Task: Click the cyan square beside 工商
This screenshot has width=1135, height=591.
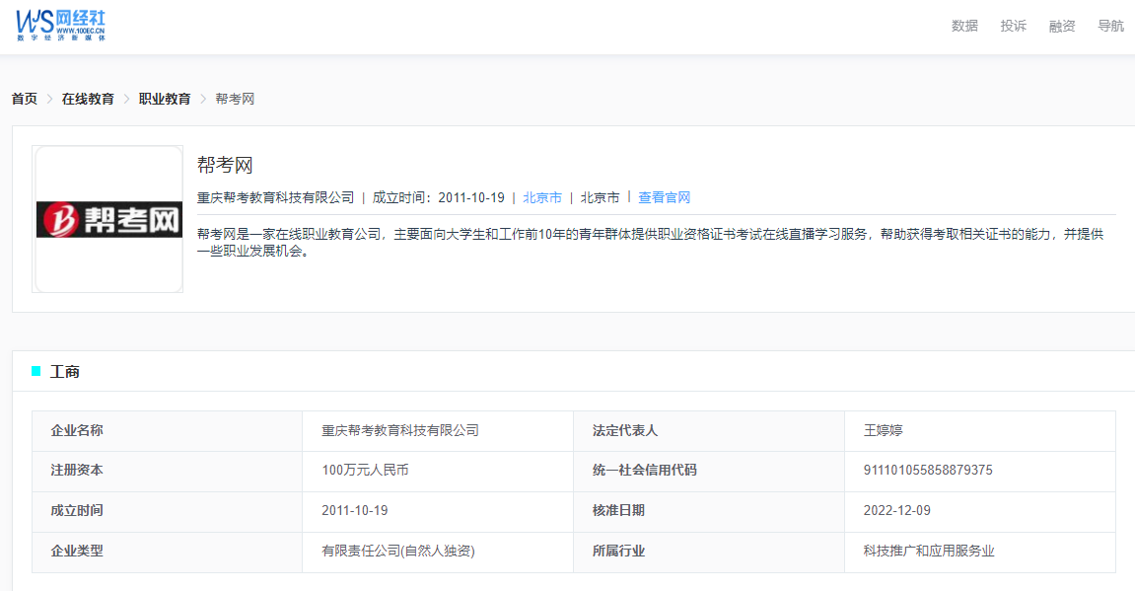Action: [36, 371]
